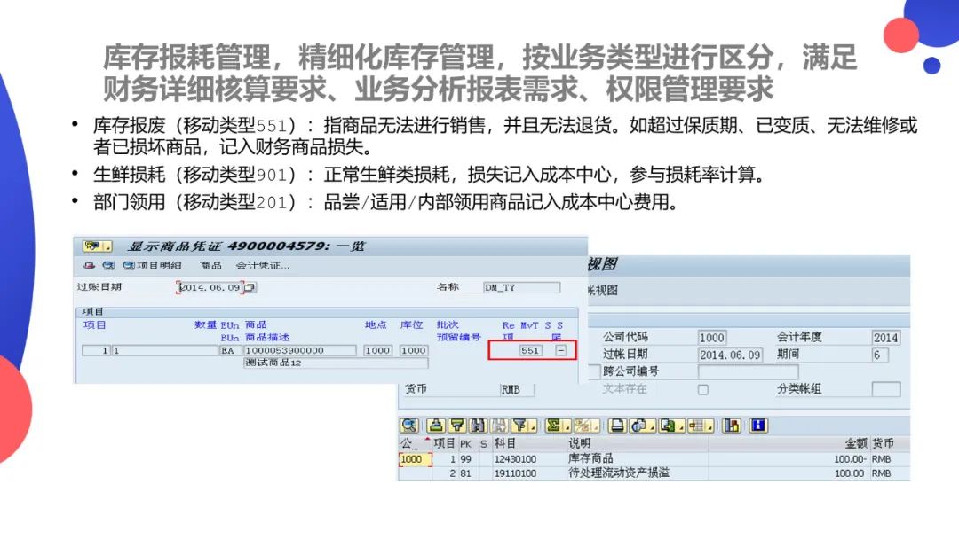Click the 库位 field showing 1000
This screenshot has height=539, width=959.
pos(414,350)
